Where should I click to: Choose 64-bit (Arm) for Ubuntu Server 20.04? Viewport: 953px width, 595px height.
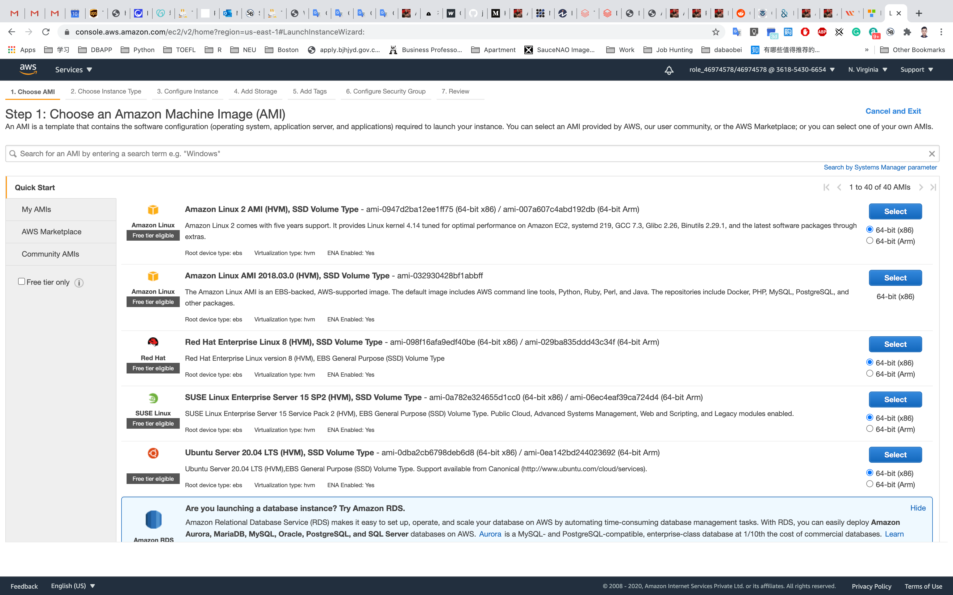point(870,484)
